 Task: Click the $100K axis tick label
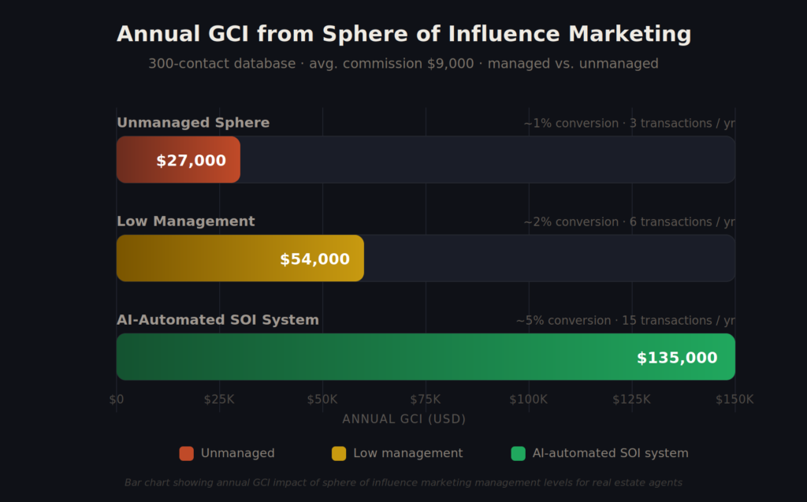coord(529,400)
